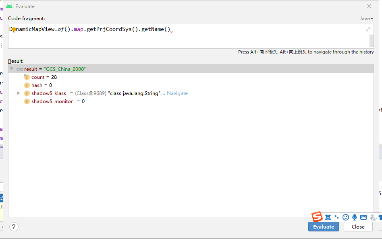
Task: Click the help question mark icon
Action: [x=14, y=227]
